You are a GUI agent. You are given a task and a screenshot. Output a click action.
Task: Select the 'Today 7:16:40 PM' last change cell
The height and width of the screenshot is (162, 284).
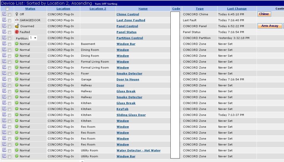231,20
